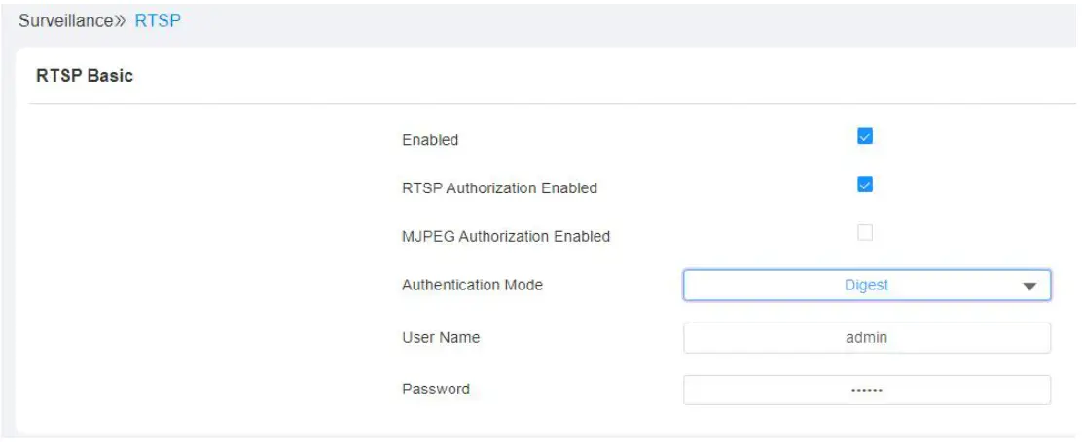Click the User Name label
This screenshot has width=1082, height=442.
(441, 338)
